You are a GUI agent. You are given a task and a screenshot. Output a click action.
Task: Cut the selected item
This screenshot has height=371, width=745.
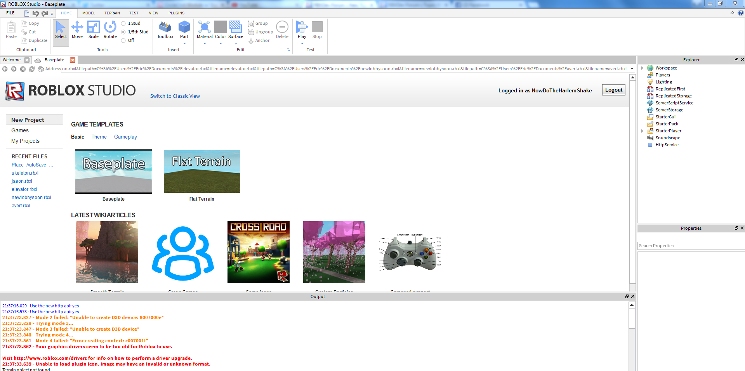tap(29, 32)
